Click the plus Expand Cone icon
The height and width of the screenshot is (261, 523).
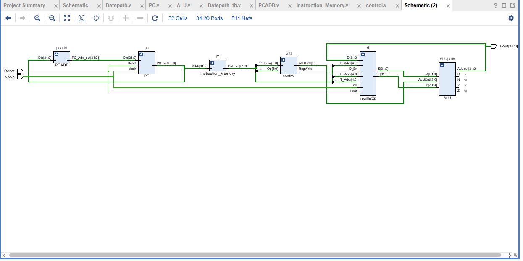coord(125,18)
